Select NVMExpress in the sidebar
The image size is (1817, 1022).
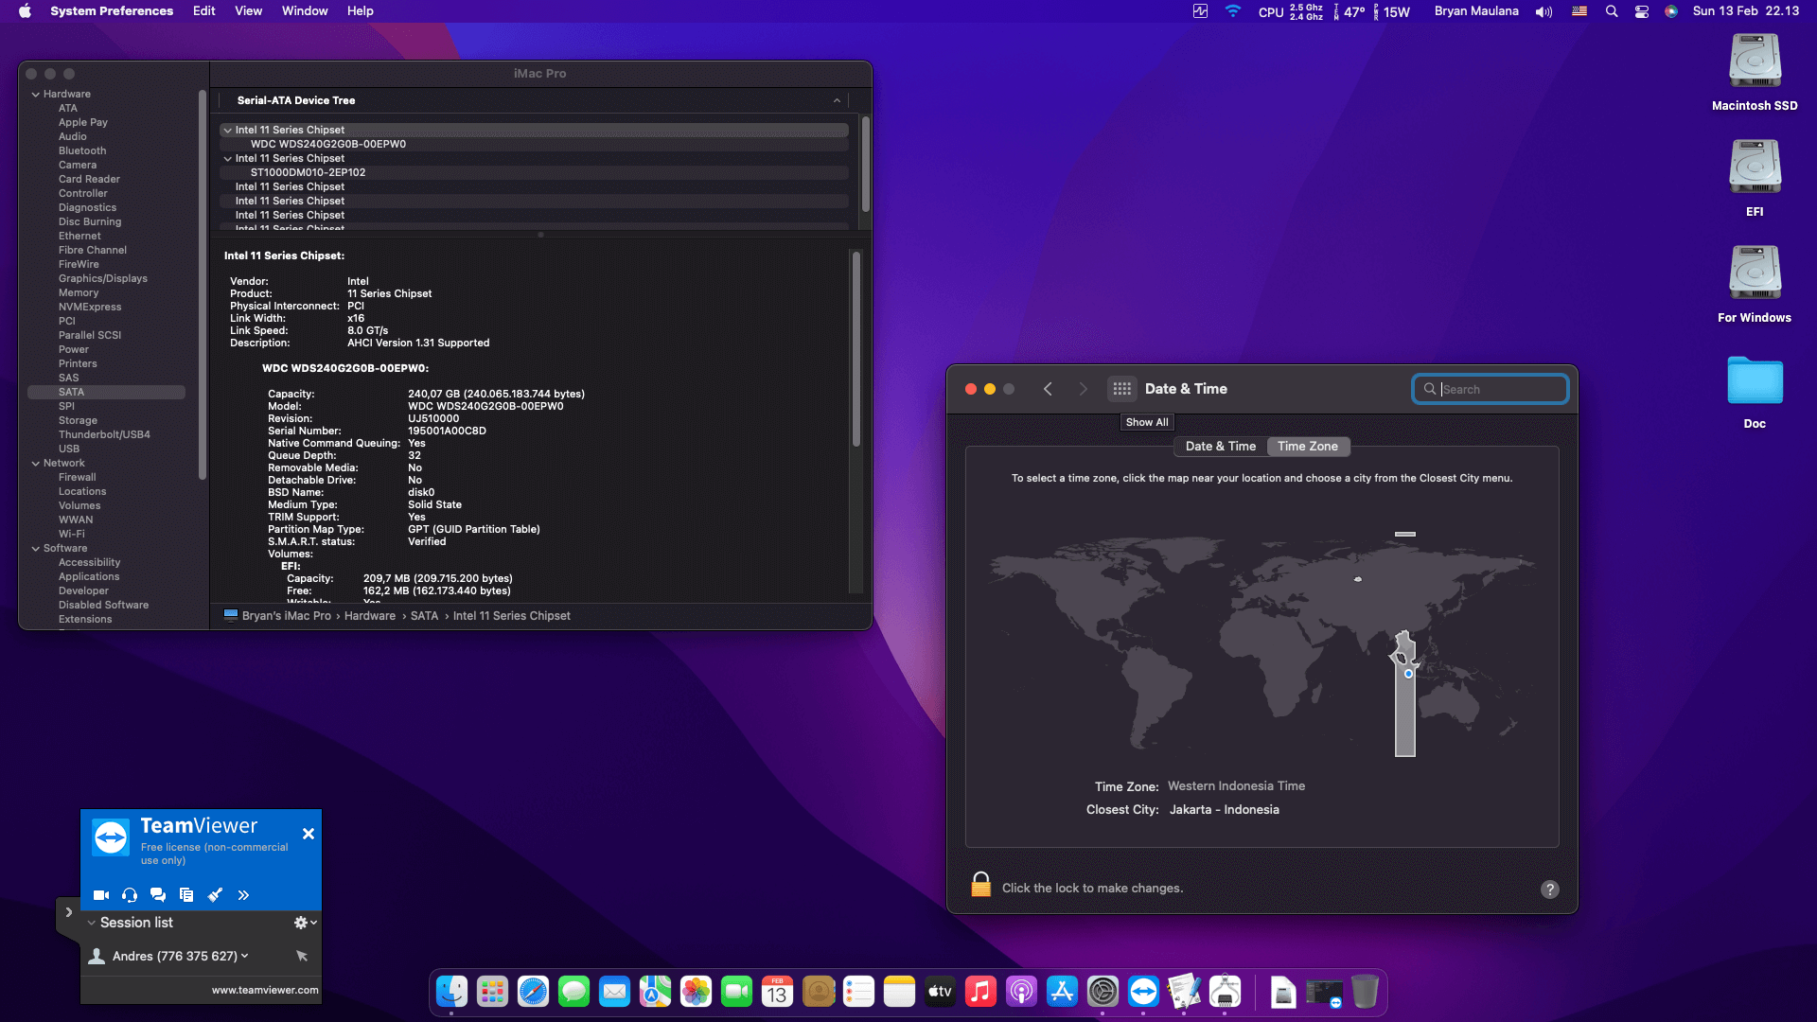click(x=90, y=308)
